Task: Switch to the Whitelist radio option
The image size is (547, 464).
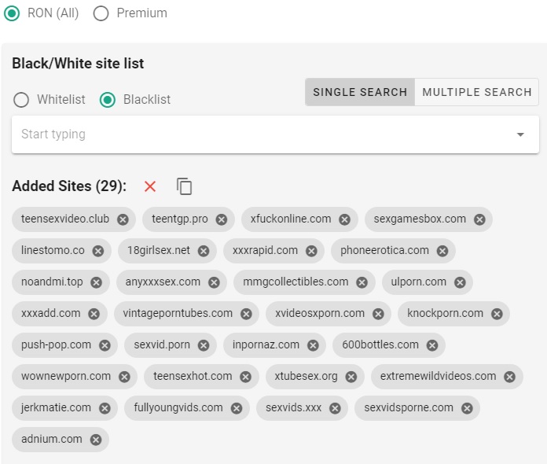Action: point(21,100)
